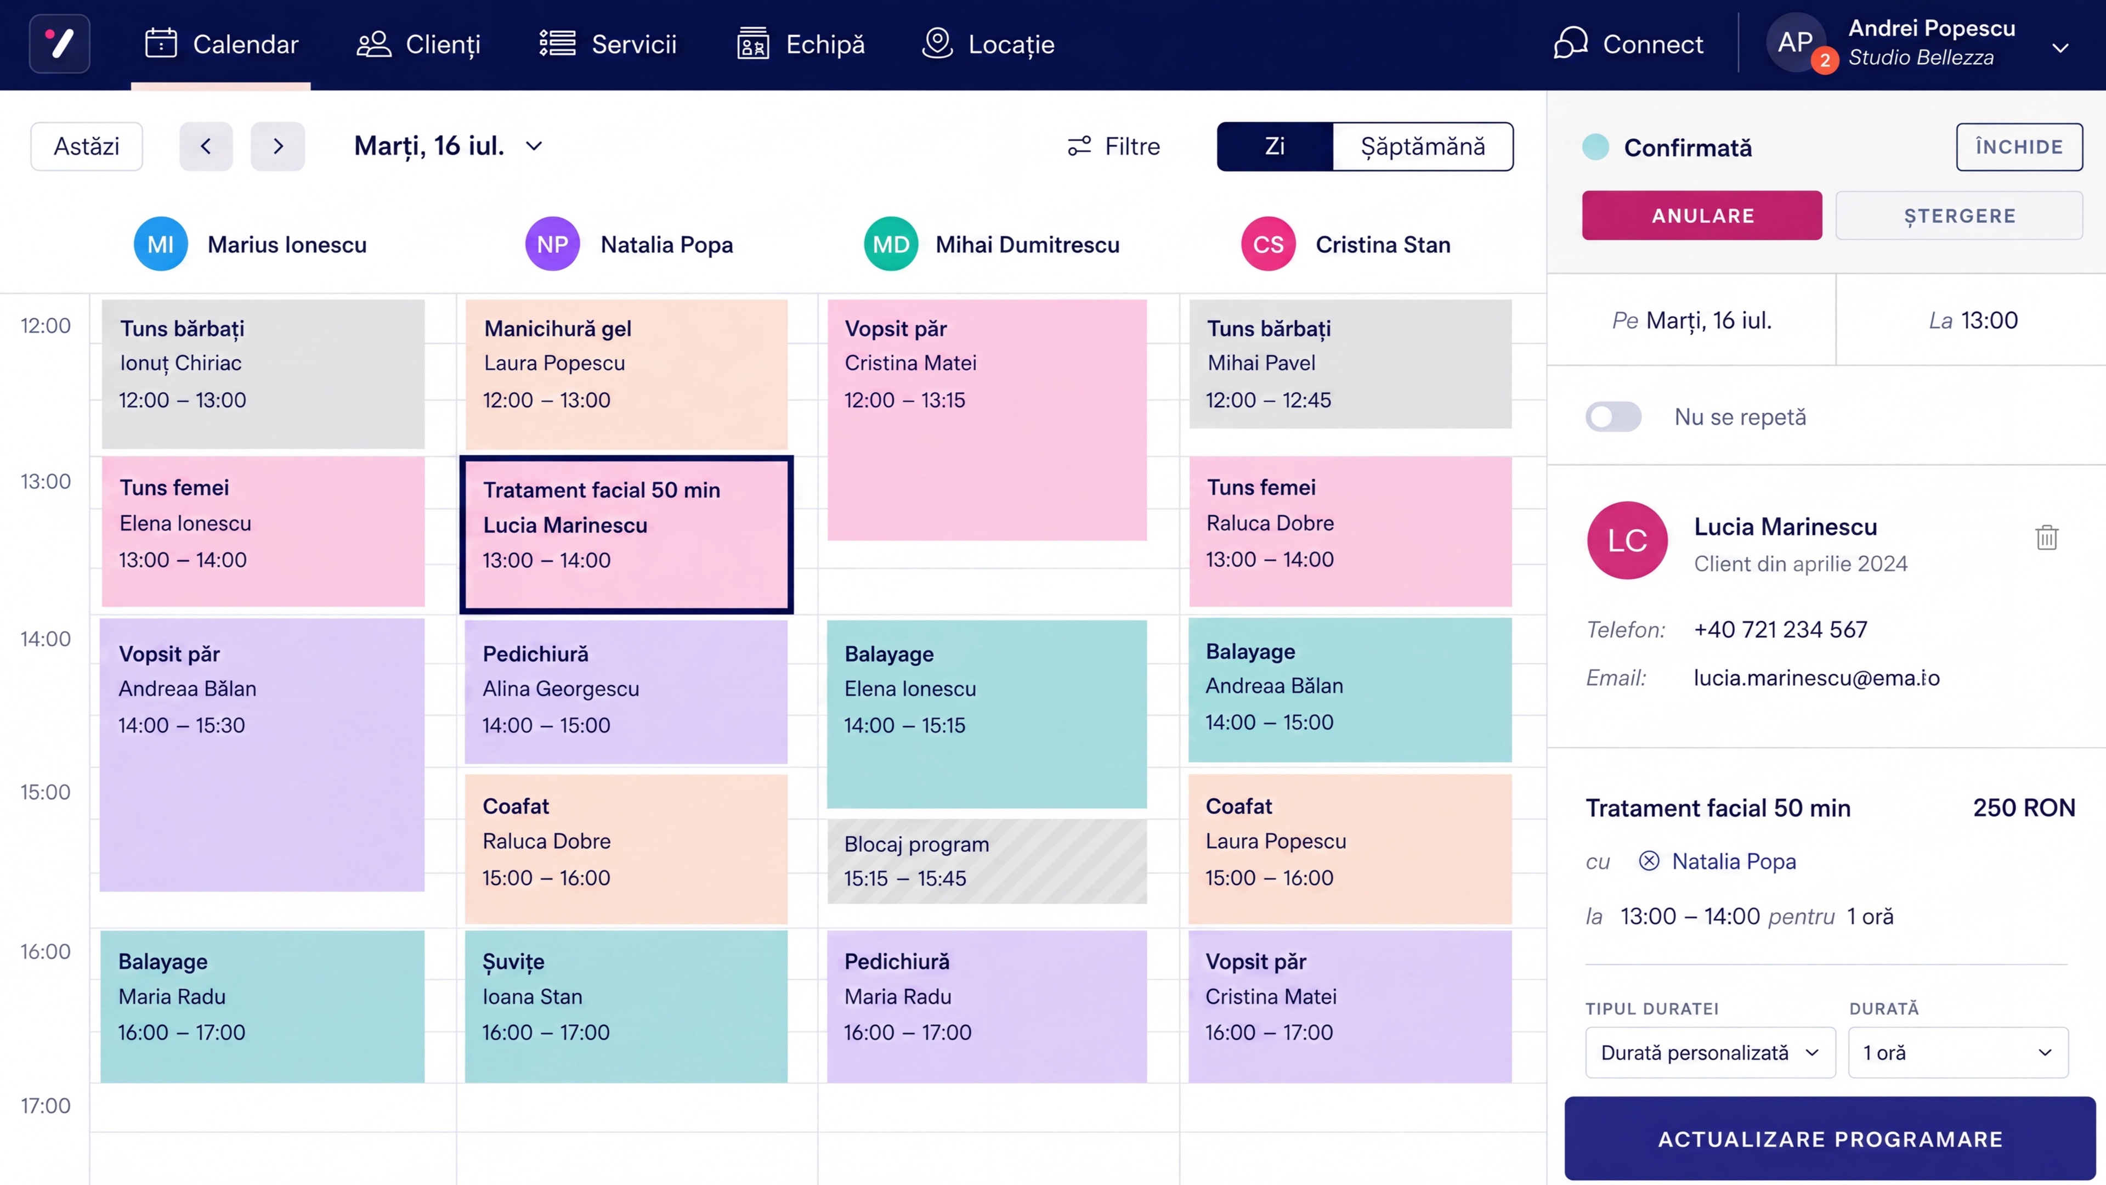Go to next day with right arrow
This screenshot has height=1185, width=2106.
coord(278,146)
